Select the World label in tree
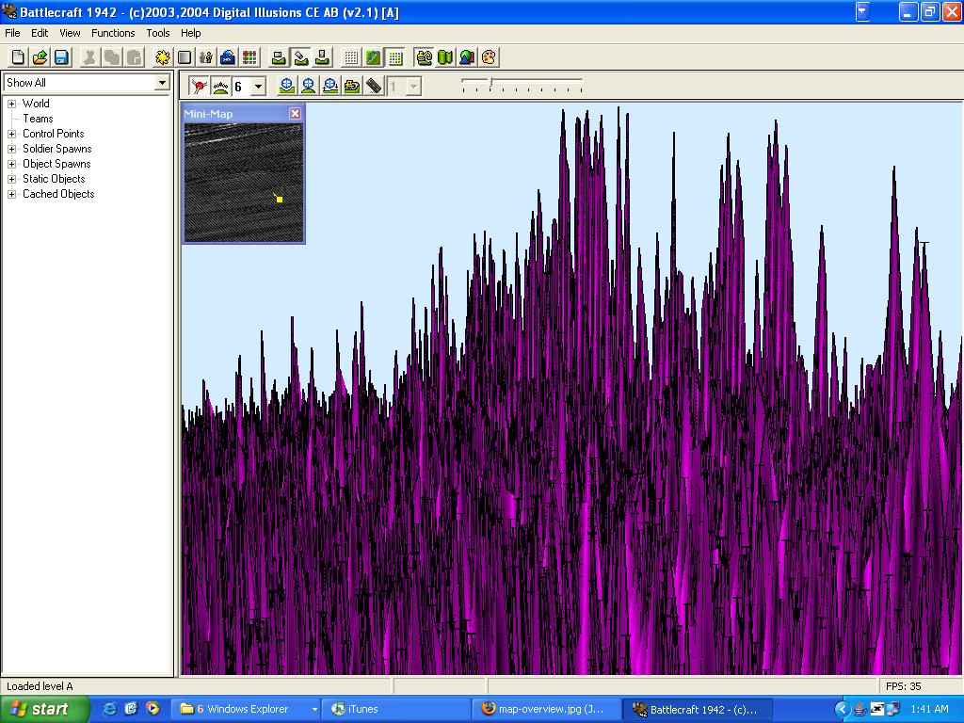The image size is (964, 723). point(36,104)
